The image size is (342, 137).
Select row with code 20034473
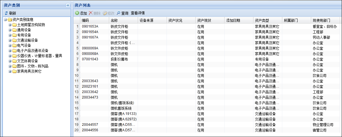click(206, 97)
